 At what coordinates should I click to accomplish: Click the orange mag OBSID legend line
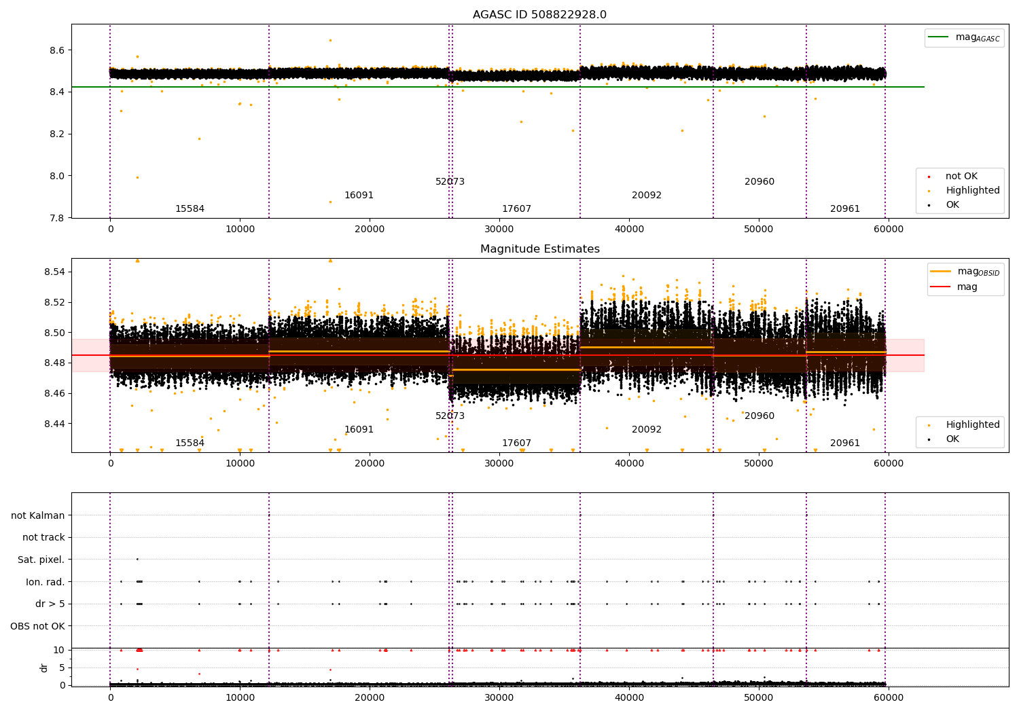(941, 272)
